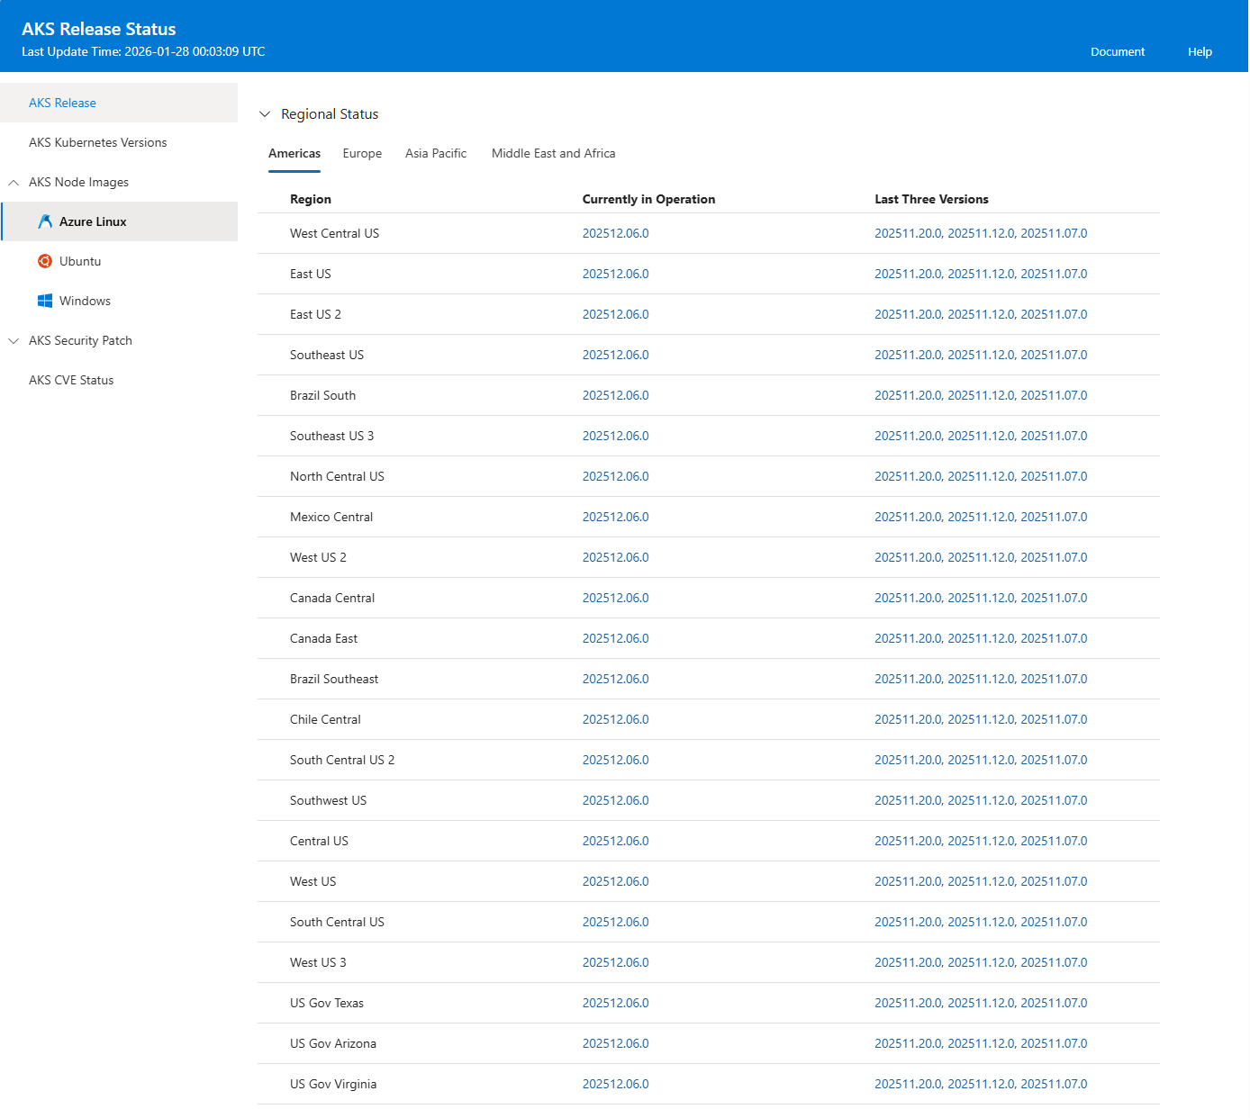The image size is (1250, 1118).
Task: Open the AKS CVE Status page
Action: (71, 380)
